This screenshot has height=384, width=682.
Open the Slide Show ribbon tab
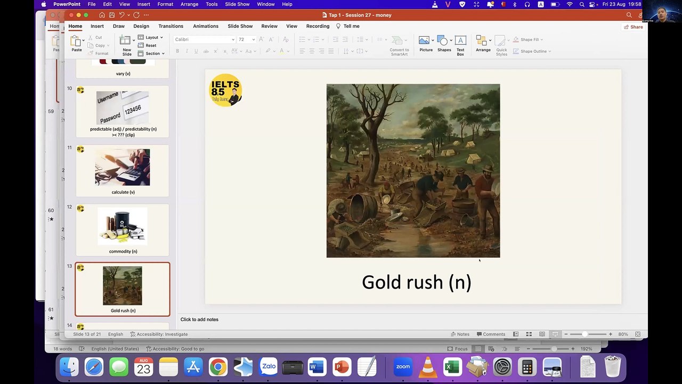coord(240,26)
